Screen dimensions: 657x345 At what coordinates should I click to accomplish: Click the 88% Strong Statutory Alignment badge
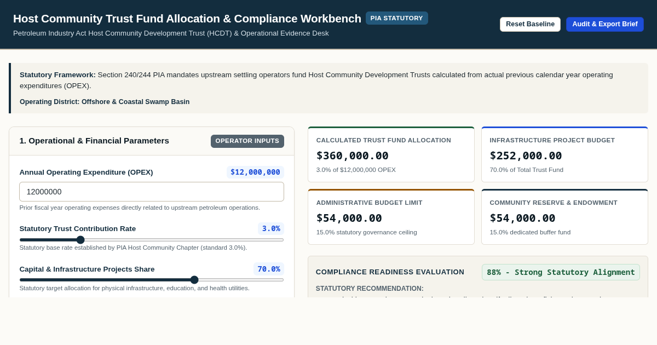click(561, 272)
